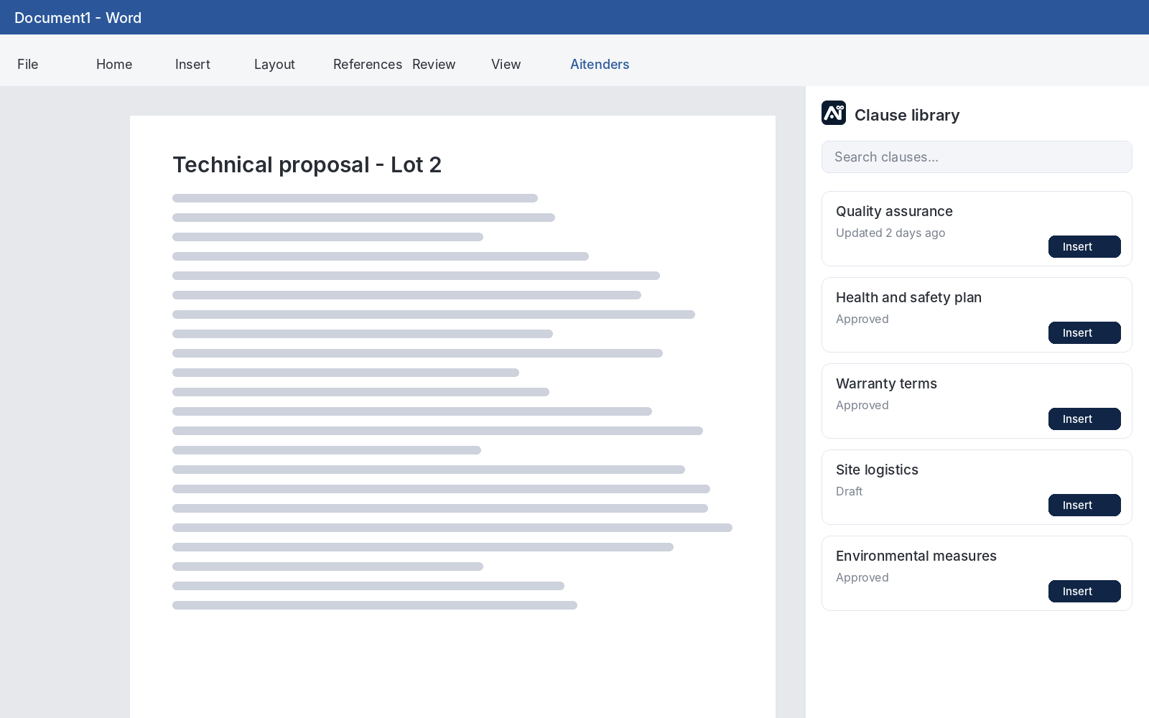Click the 'Document1 - Word' window title

click(x=78, y=18)
